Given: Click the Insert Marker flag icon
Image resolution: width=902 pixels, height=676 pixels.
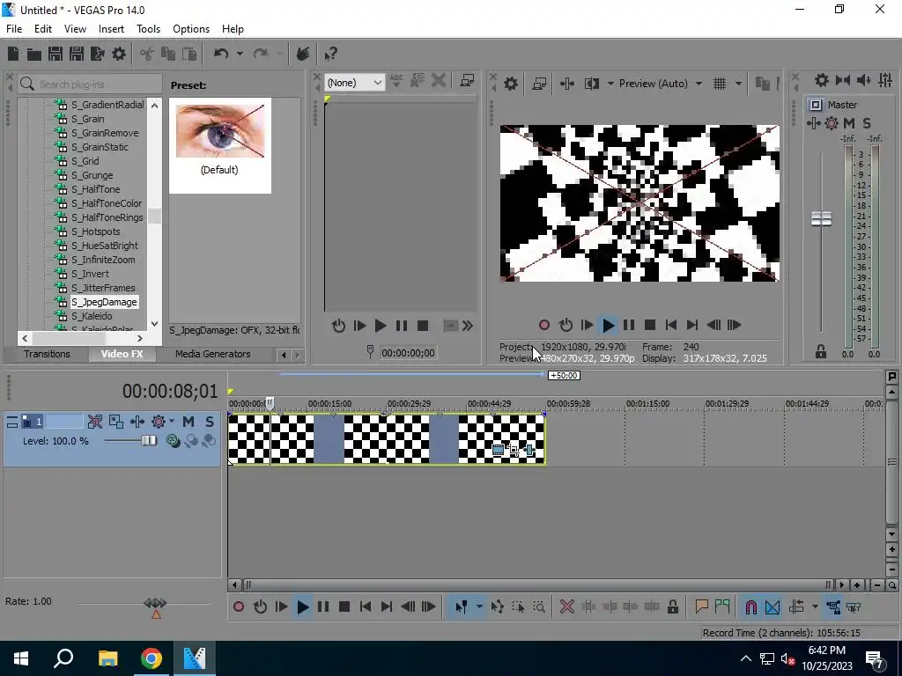Looking at the screenshot, I should coord(701,607).
